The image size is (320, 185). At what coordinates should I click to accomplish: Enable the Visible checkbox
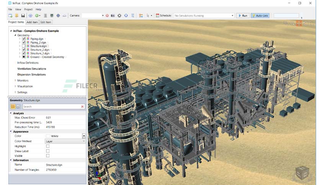pyautogui.click(x=48, y=156)
